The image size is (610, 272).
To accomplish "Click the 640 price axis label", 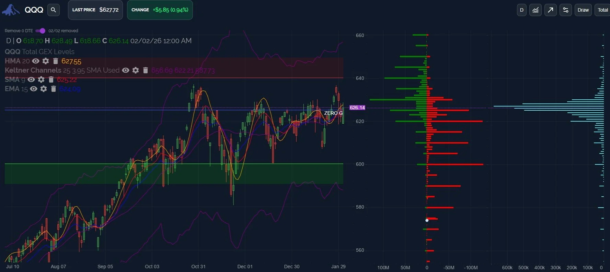I will [360, 78].
